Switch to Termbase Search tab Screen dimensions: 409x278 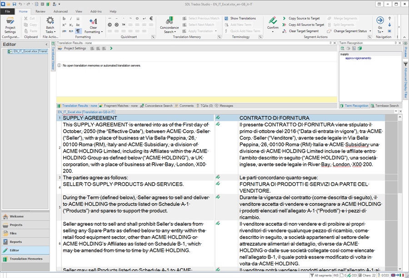click(x=385, y=106)
